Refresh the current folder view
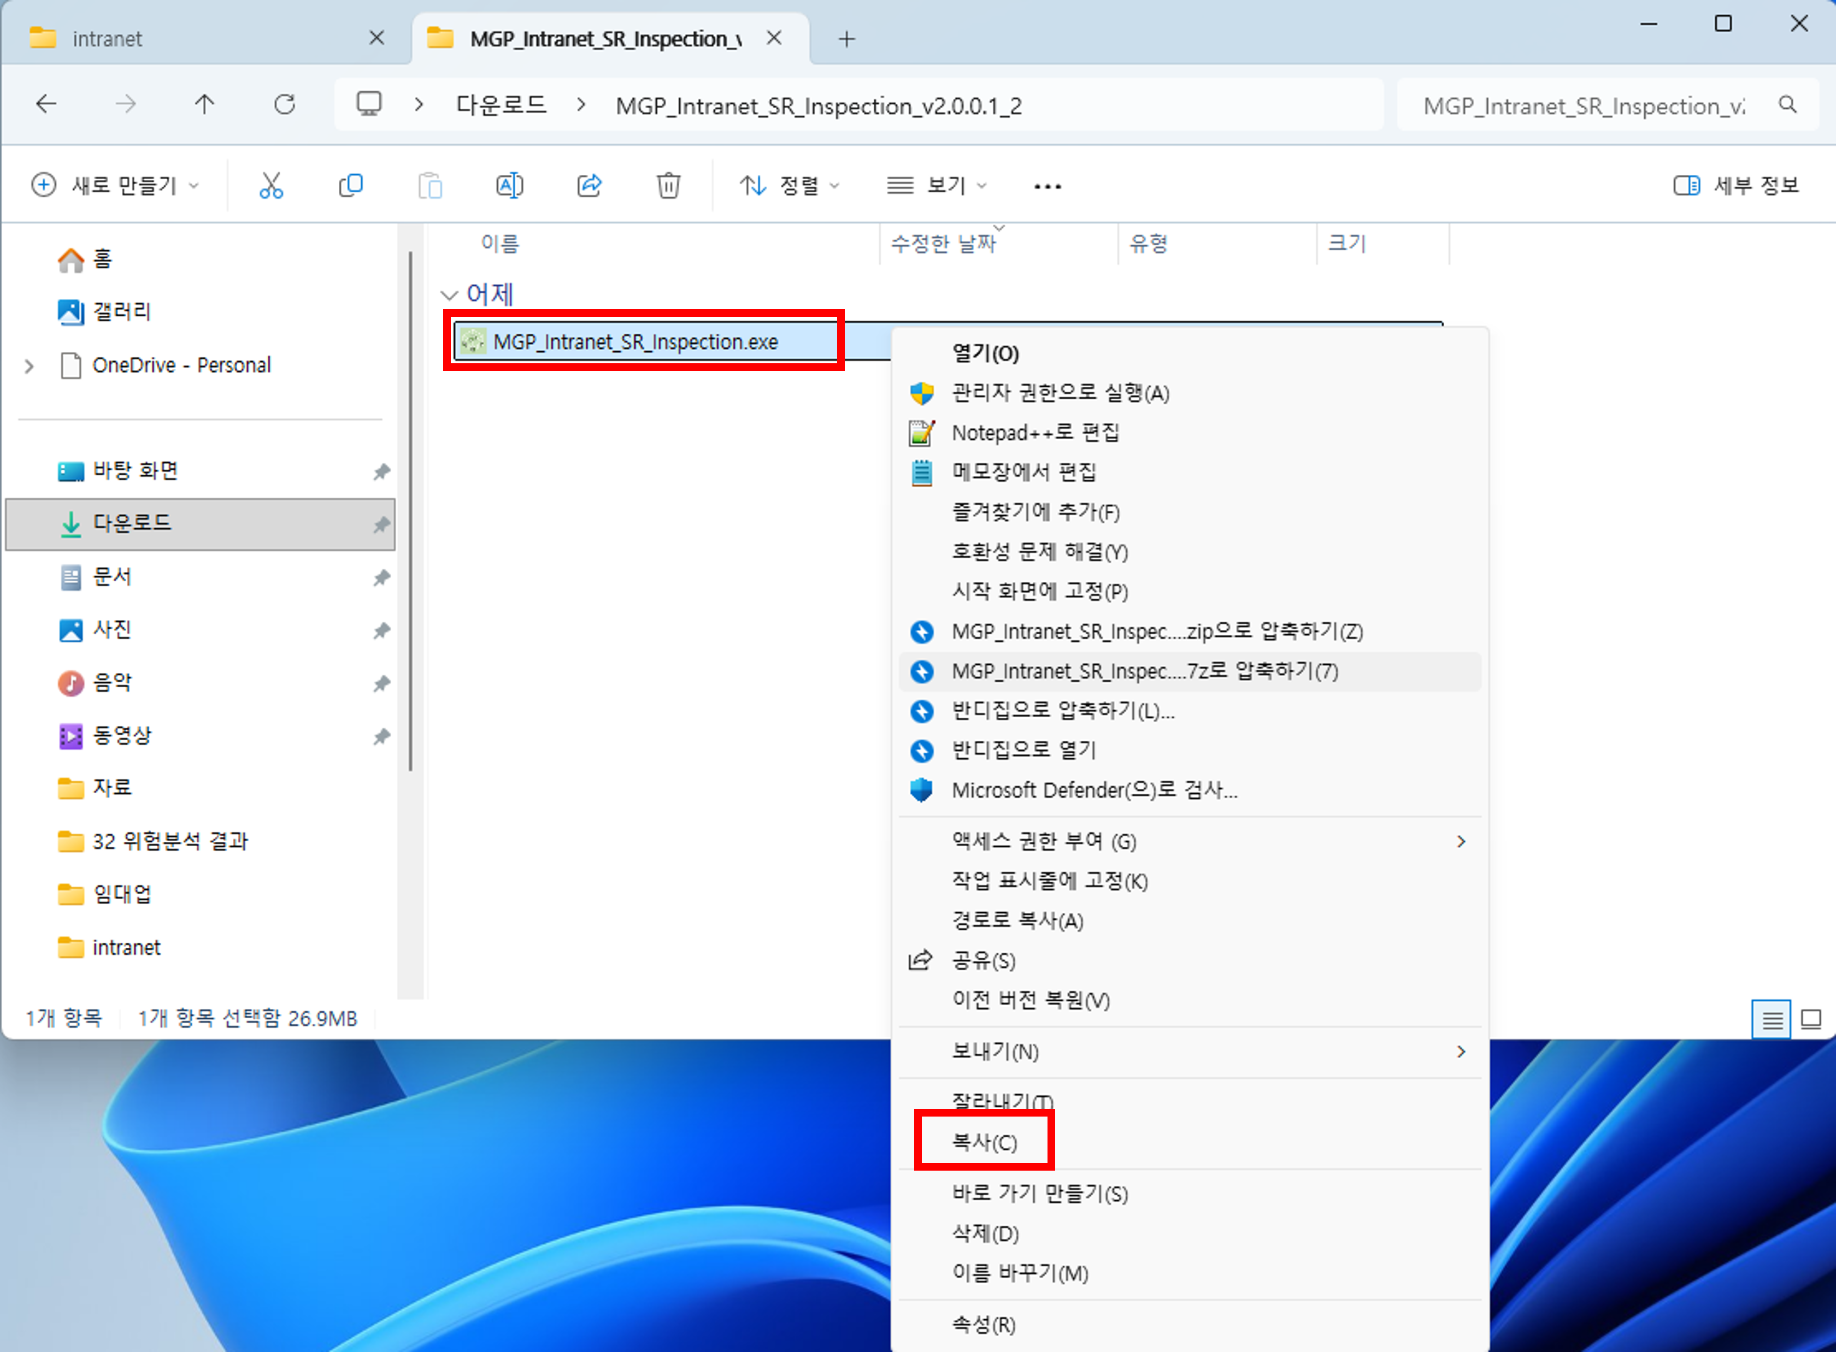 click(x=285, y=104)
